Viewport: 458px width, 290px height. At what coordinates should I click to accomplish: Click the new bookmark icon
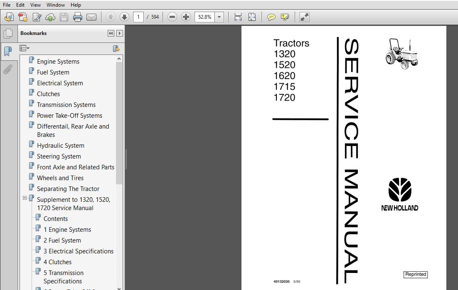click(116, 49)
